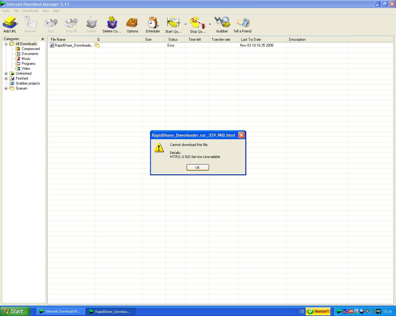Select the Unfinished folder label

(x=24, y=73)
